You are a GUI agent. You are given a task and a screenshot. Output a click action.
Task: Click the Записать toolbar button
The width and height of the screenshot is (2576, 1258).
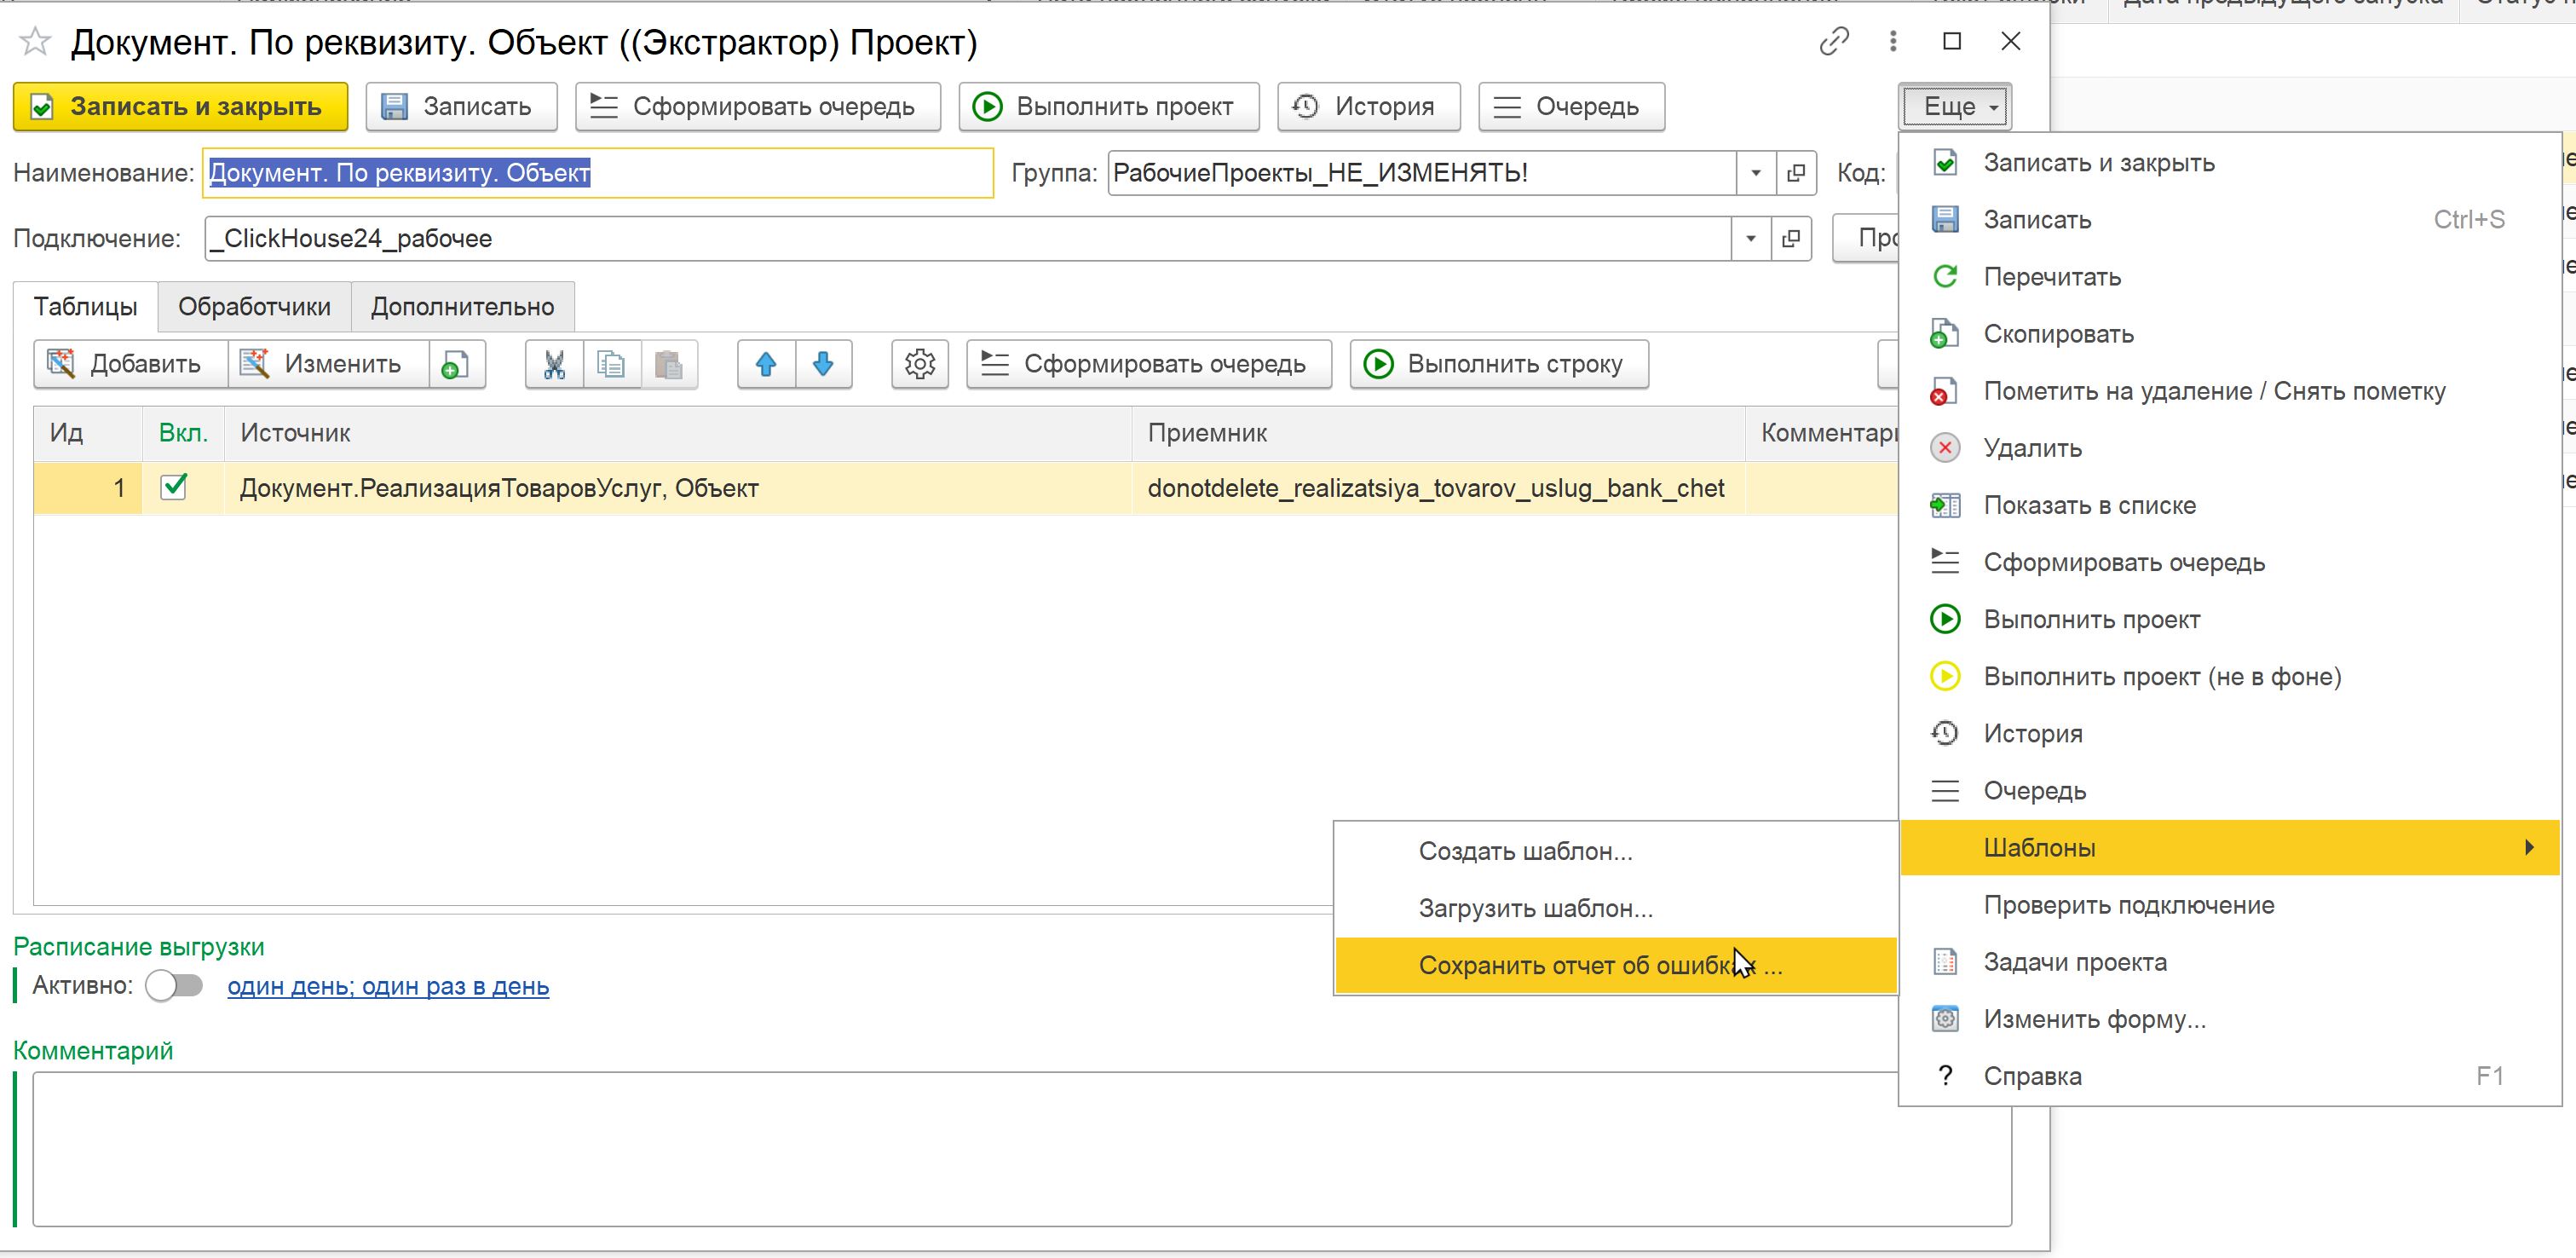coord(461,107)
